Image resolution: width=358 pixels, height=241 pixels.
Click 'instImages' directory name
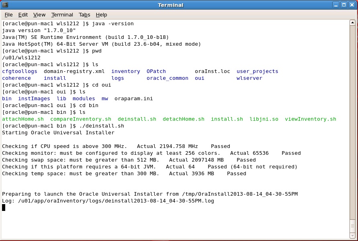[34, 99]
